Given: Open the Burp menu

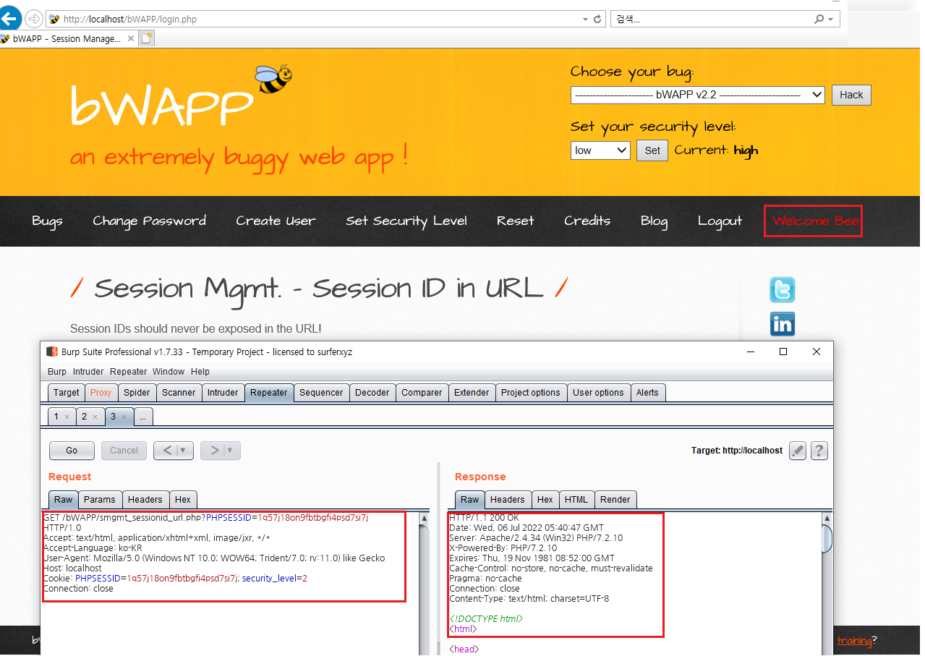Looking at the screenshot, I should pos(57,372).
